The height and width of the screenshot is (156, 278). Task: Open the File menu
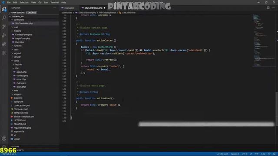[x=9, y=3]
